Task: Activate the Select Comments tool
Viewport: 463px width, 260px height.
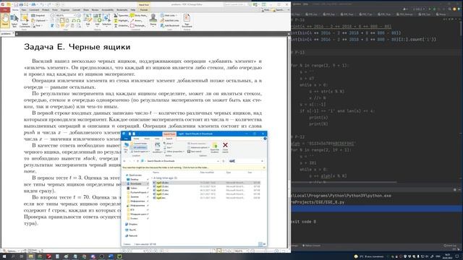Action: (25, 21)
